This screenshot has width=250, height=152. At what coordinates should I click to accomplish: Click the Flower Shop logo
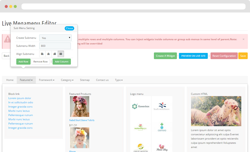click(162, 148)
